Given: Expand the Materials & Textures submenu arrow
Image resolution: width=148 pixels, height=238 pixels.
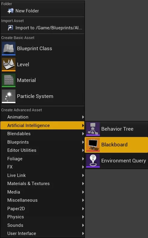Looking at the screenshot, I should [83, 184].
